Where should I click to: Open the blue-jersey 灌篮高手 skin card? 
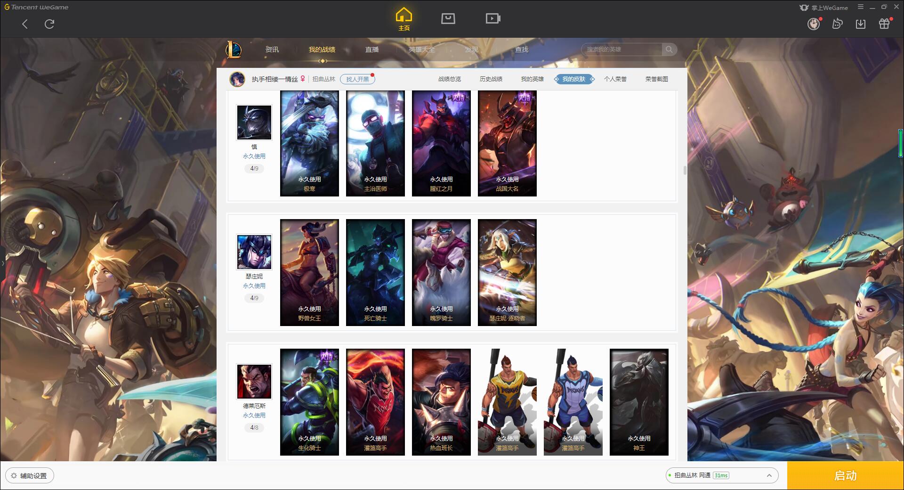coord(573,402)
